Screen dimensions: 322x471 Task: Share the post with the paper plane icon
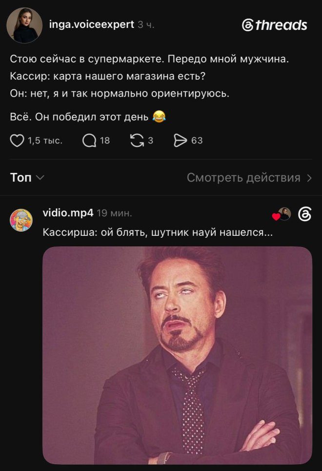(180, 141)
